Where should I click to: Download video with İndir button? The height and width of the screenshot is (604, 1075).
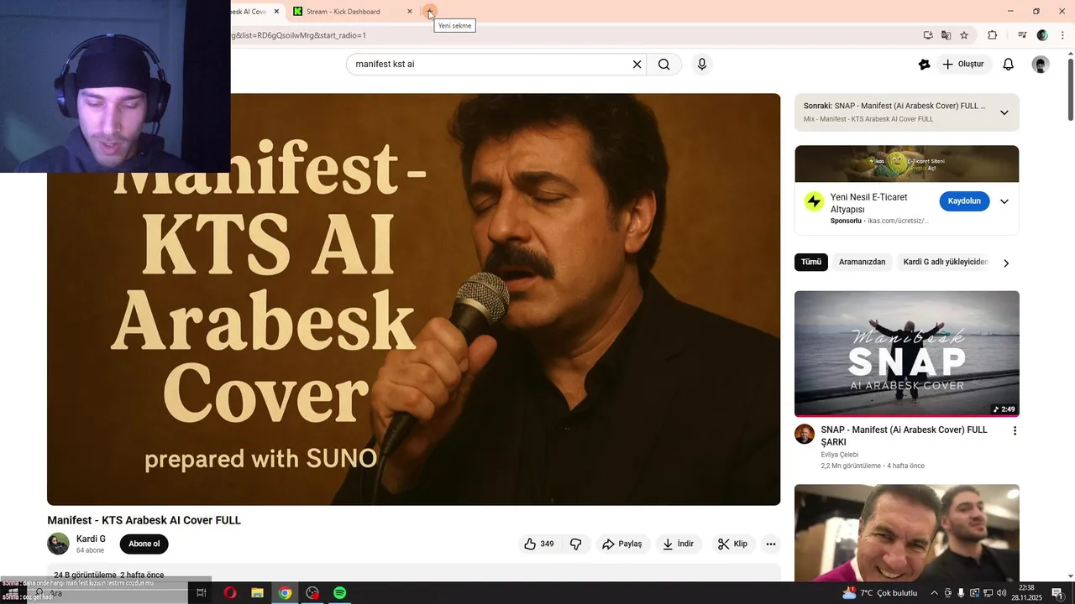pos(679,544)
